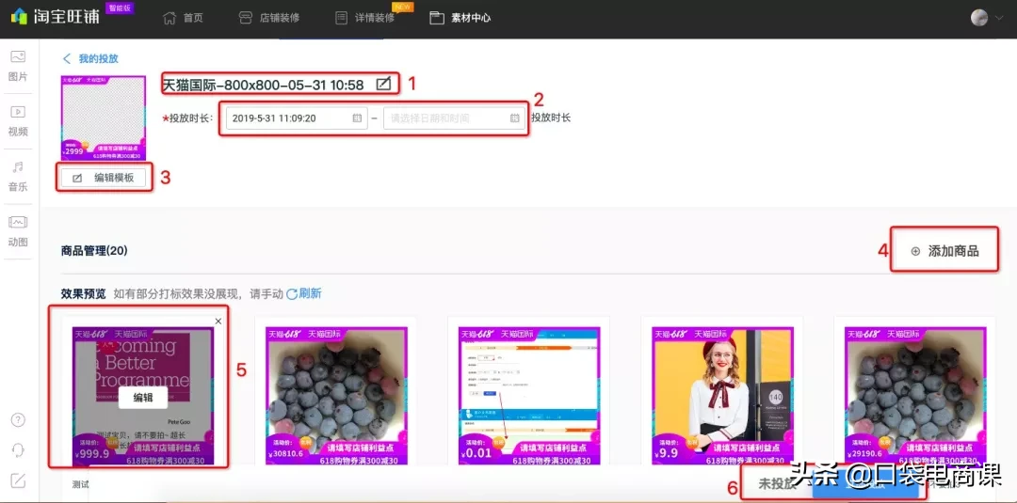Click the 编辑模板 button
Image resolution: width=1017 pixels, height=503 pixels.
click(x=104, y=178)
